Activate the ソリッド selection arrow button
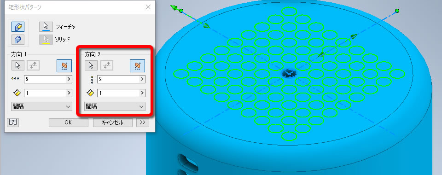The image size is (442, 175). point(46,40)
